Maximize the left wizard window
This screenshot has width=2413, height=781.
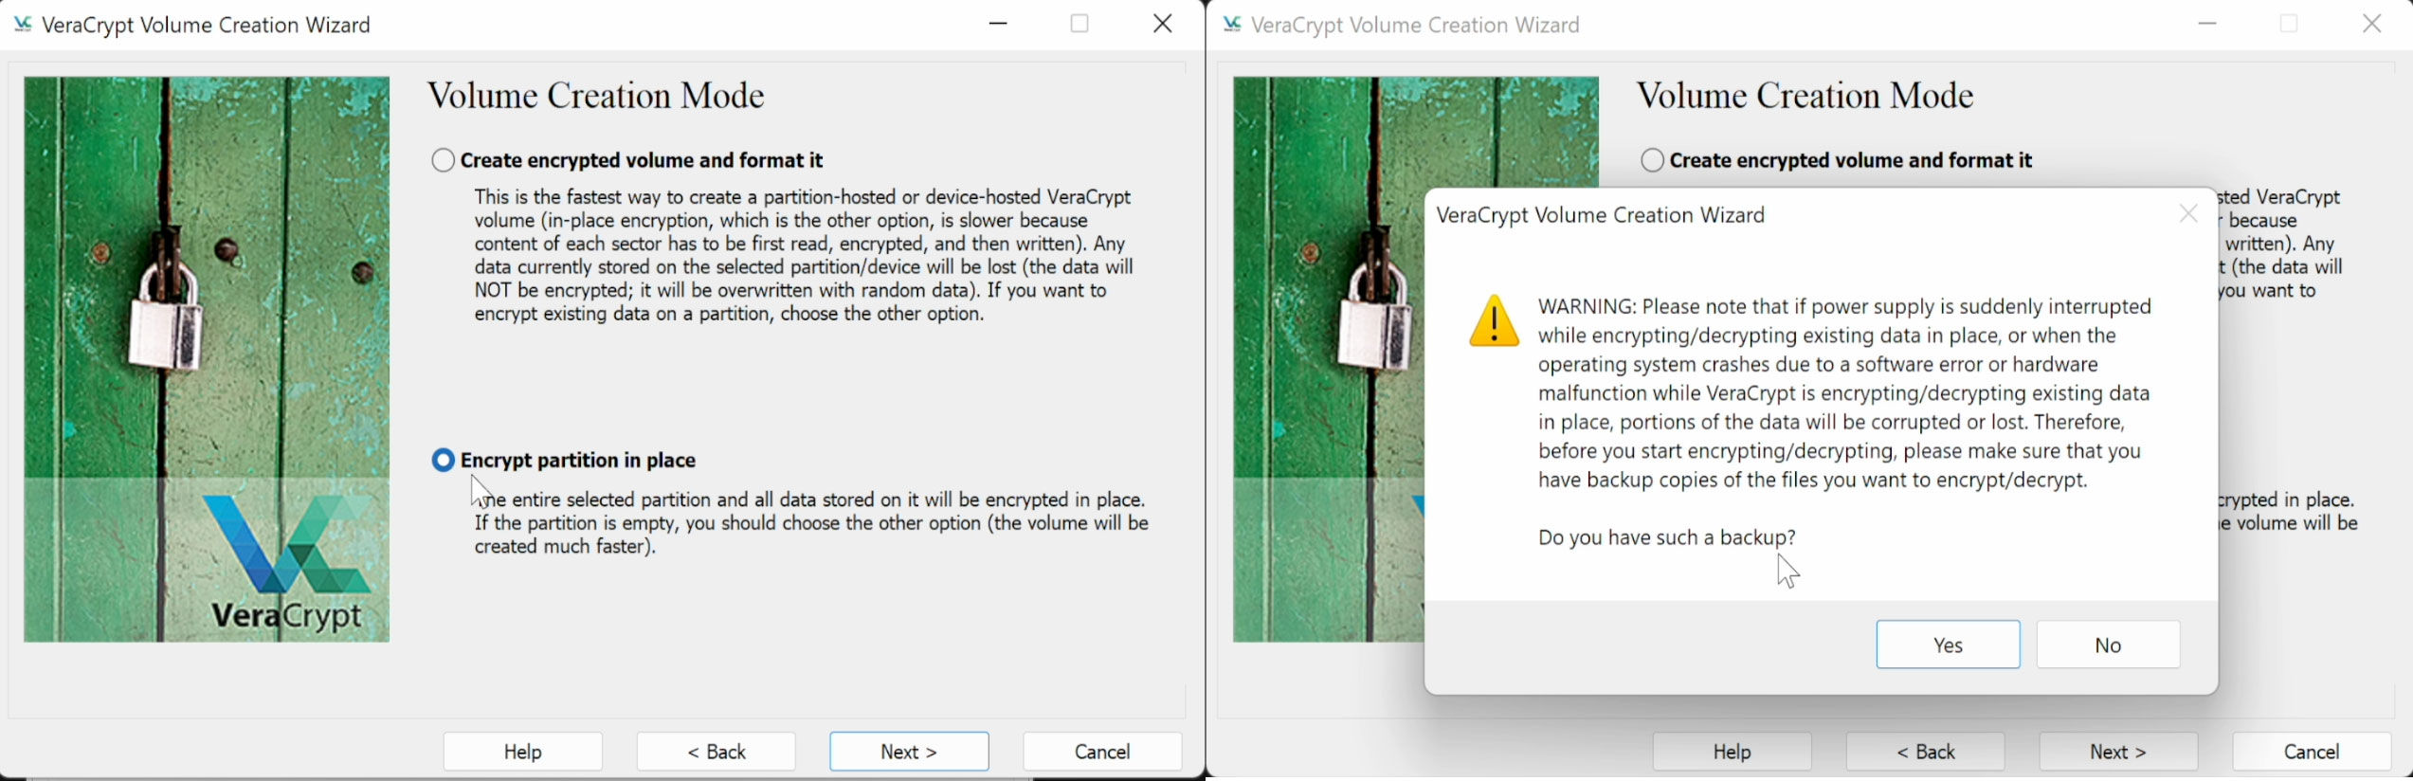tap(1079, 24)
